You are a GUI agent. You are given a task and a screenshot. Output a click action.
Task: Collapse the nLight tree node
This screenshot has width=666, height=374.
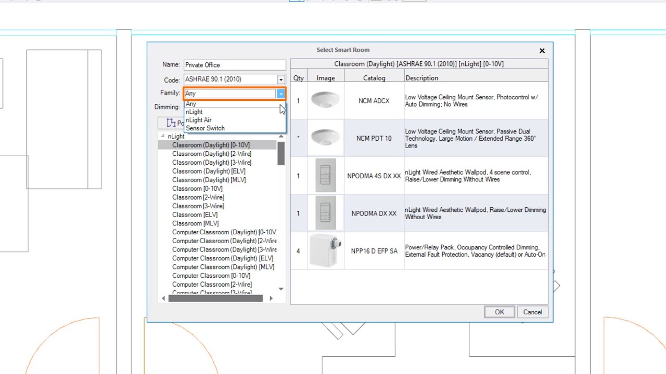[162, 136]
